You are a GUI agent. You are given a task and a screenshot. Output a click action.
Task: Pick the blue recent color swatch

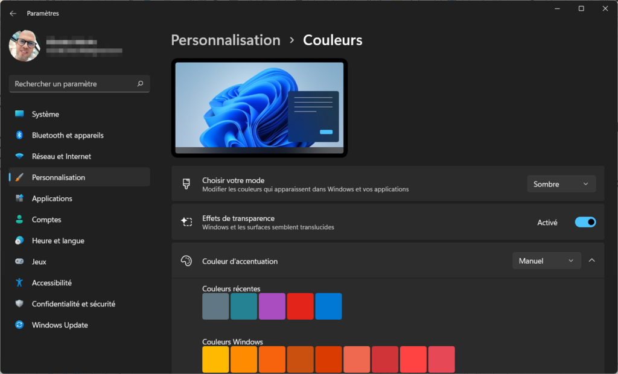click(x=328, y=306)
